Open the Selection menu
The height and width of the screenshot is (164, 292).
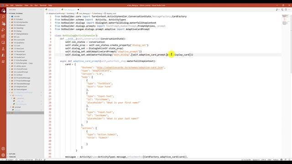click(x=19, y=5)
